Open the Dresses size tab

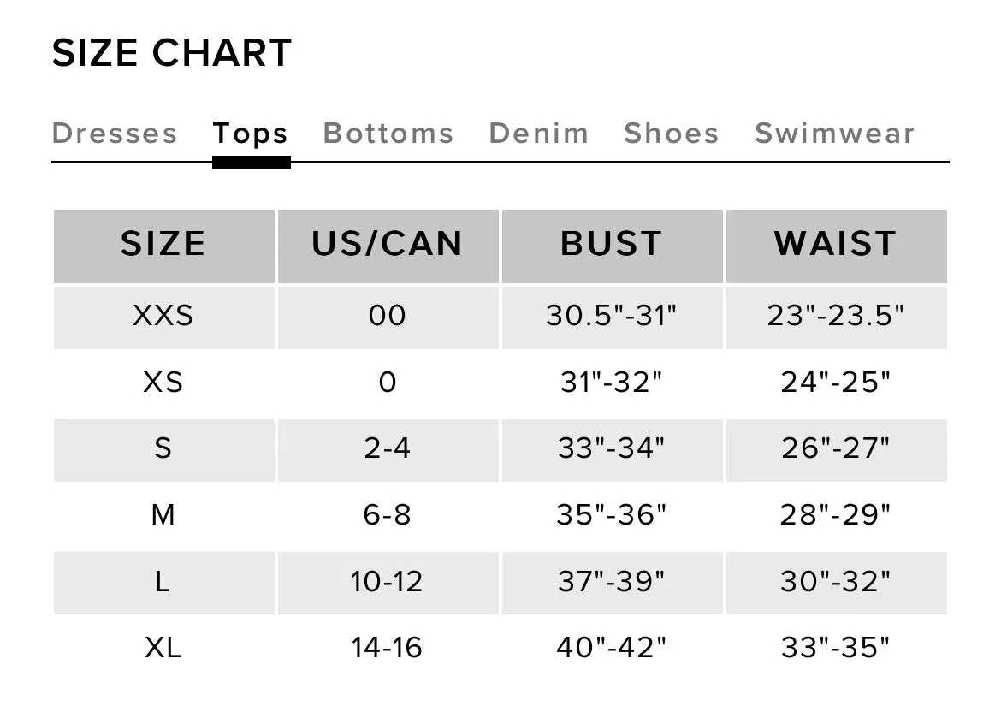click(115, 133)
